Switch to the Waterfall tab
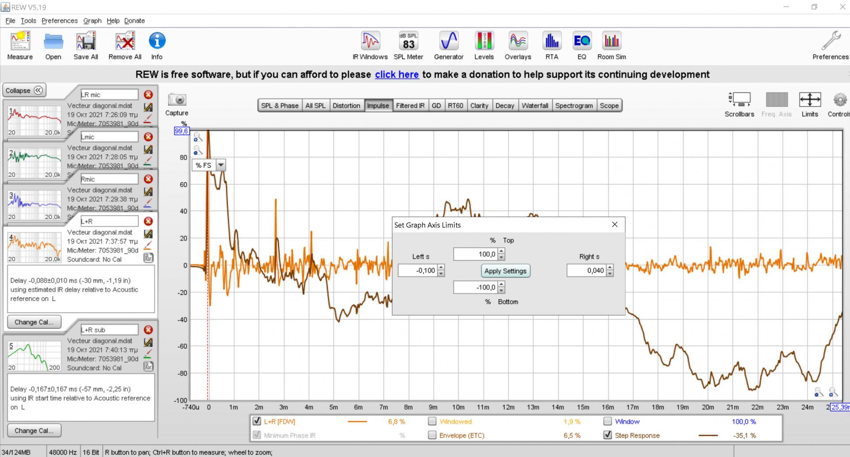The height and width of the screenshot is (457, 850). click(x=534, y=105)
